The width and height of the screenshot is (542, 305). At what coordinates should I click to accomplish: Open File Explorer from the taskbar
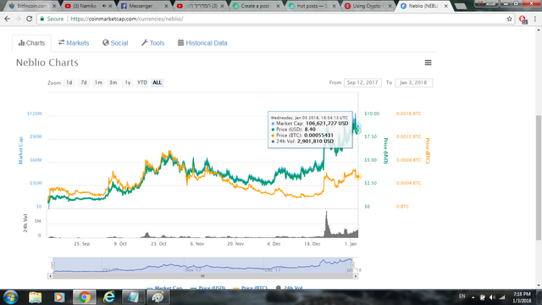point(35,297)
